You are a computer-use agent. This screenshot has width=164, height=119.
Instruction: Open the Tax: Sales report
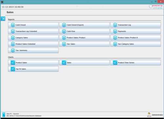pos(84,44)
